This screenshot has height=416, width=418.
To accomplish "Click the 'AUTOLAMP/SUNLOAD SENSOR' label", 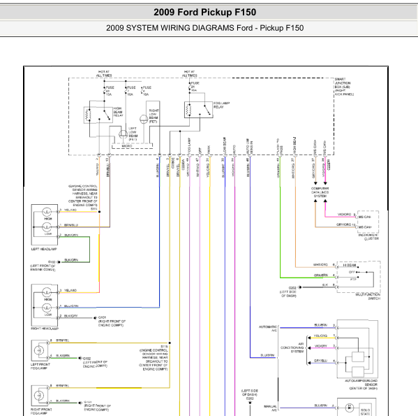I will coord(361,382).
